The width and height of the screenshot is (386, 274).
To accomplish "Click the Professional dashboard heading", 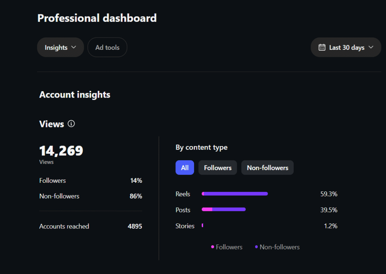I will coord(97,18).
